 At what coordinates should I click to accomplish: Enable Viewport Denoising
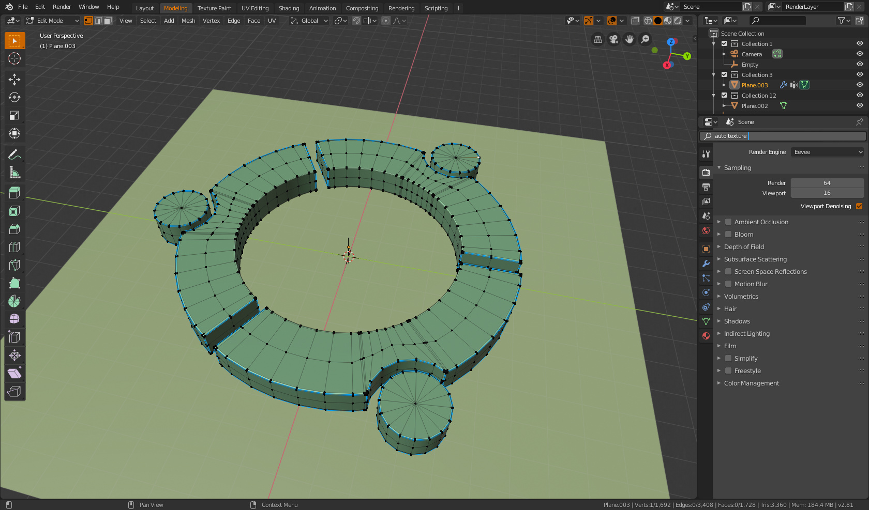tap(859, 206)
